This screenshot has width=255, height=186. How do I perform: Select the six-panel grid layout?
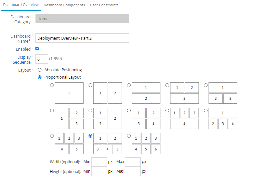coord(129,136)
